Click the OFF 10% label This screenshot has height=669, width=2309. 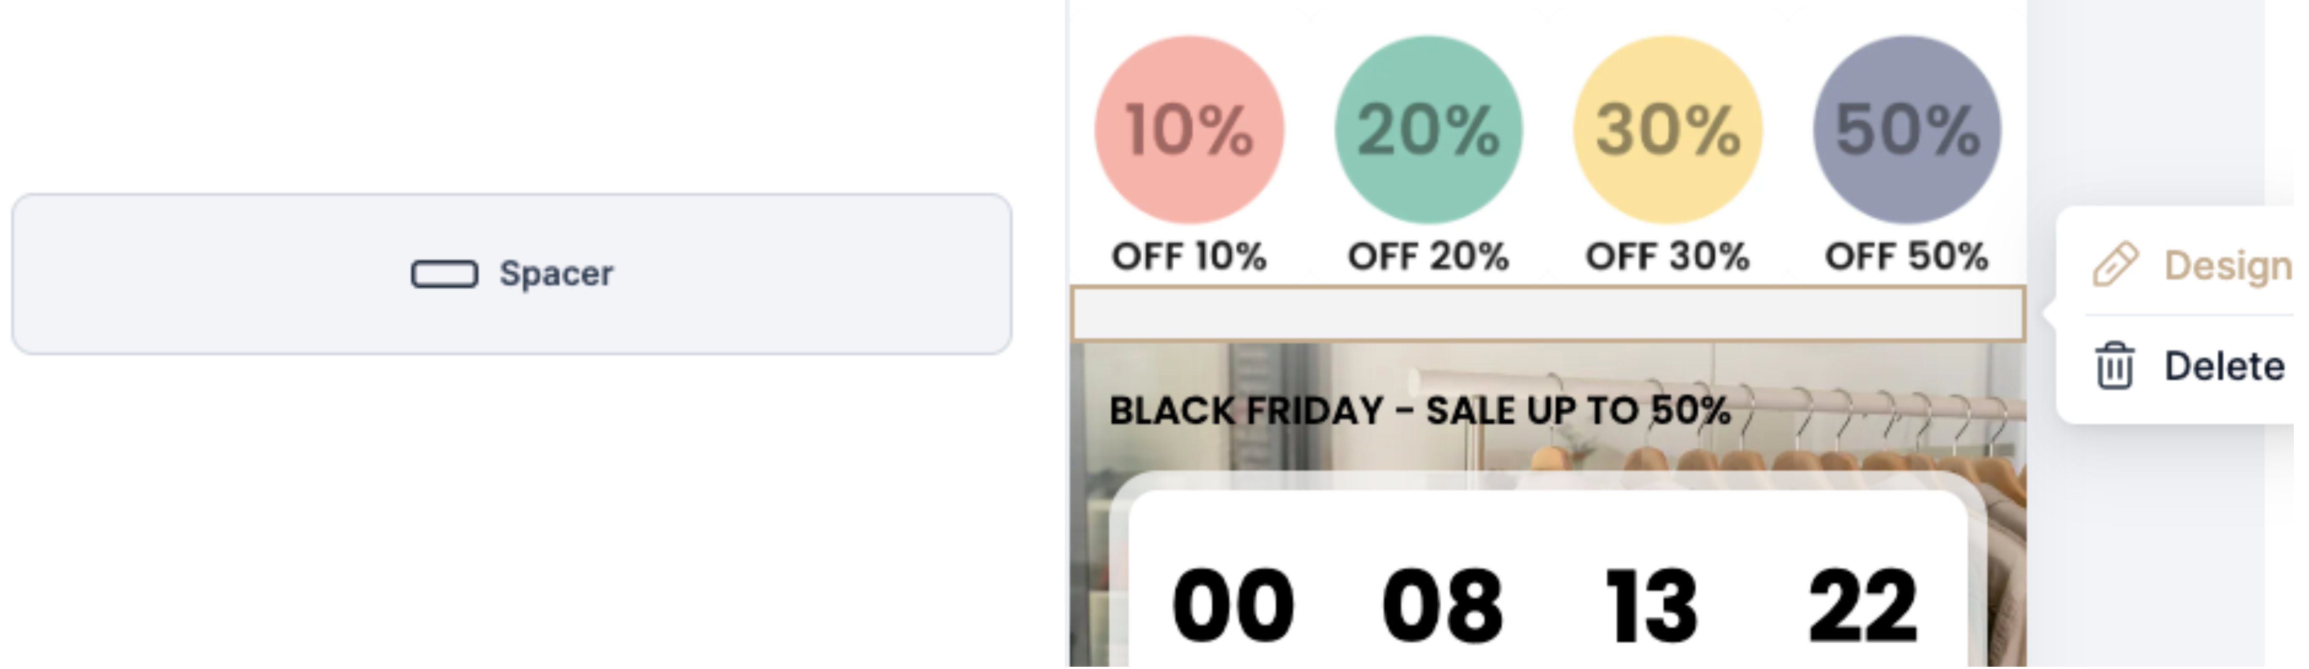(1189, 257)
